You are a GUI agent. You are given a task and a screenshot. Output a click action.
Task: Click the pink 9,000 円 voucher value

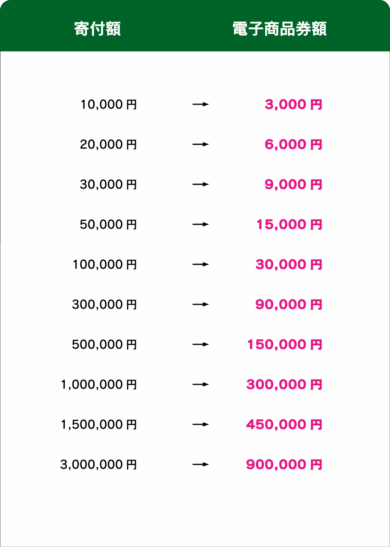[x=293, y=185]
